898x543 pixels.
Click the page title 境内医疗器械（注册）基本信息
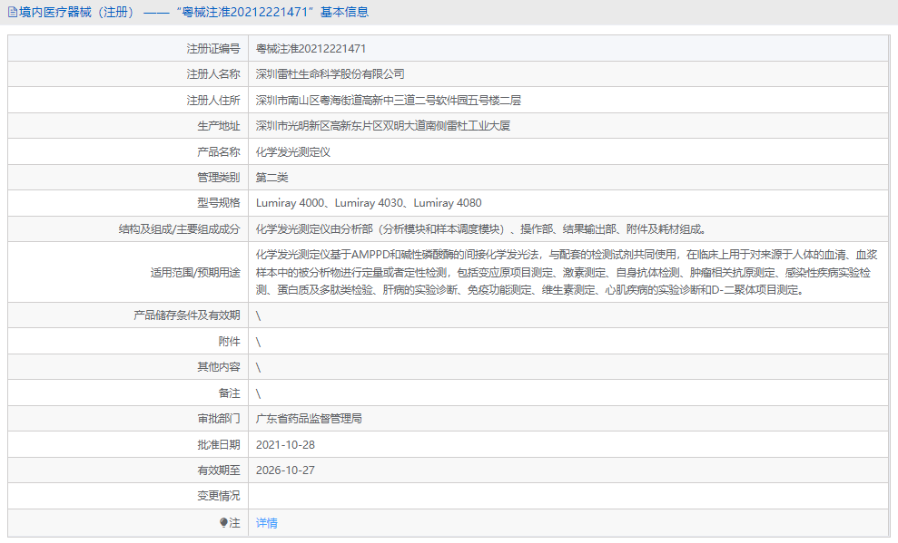(x=193, y=12)
